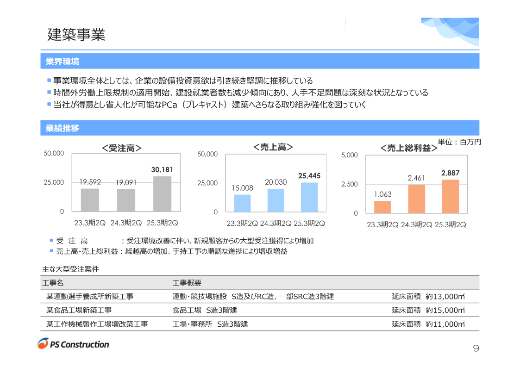This screenshot has height=367, width=520.
Task: Click the <受注高> chart title
Action: coord(122,148)
